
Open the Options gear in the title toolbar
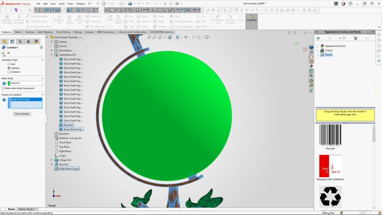177,4
